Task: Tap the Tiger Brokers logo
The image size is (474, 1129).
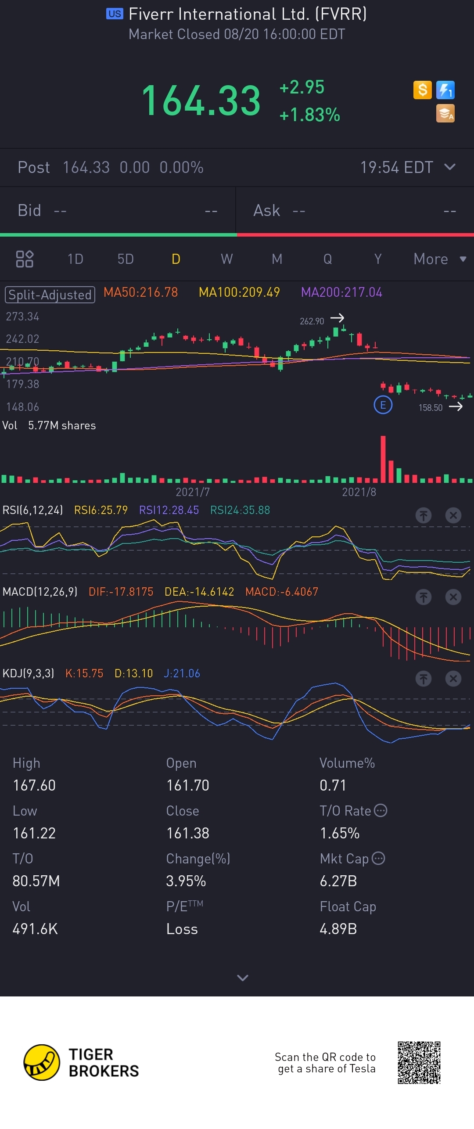Action: [x=81, y=1062]
